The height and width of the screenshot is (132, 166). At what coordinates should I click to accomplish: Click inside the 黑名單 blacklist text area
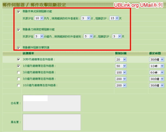point(51,122)
